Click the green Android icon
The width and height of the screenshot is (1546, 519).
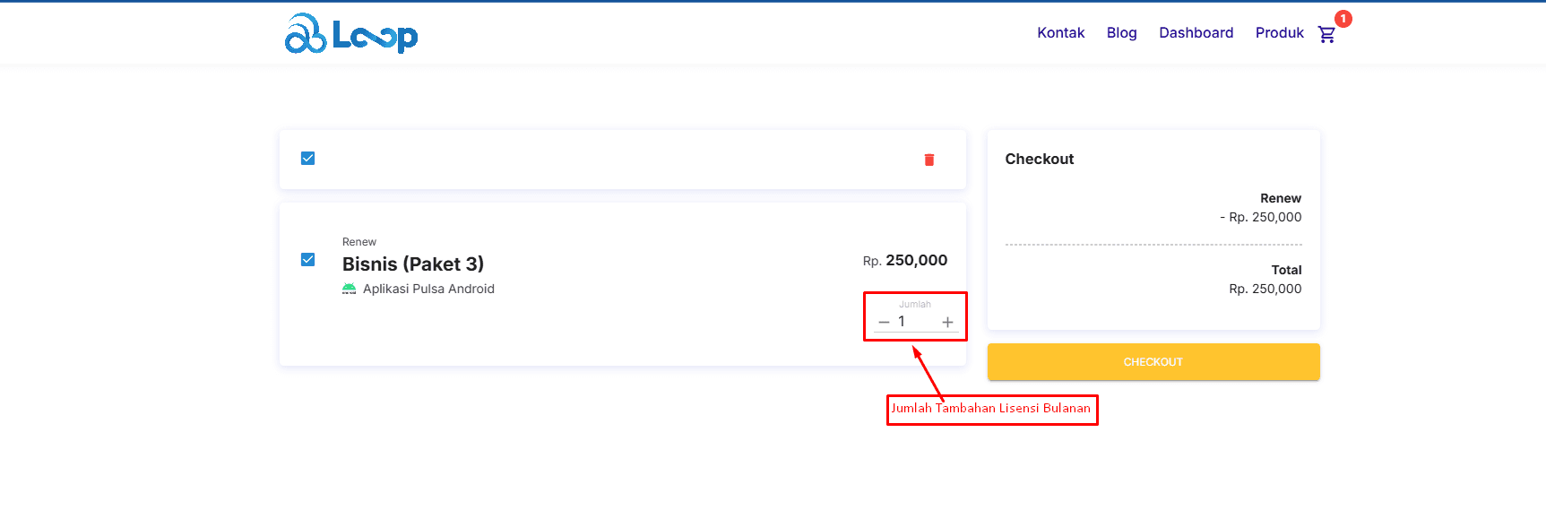tap(350, 289)
